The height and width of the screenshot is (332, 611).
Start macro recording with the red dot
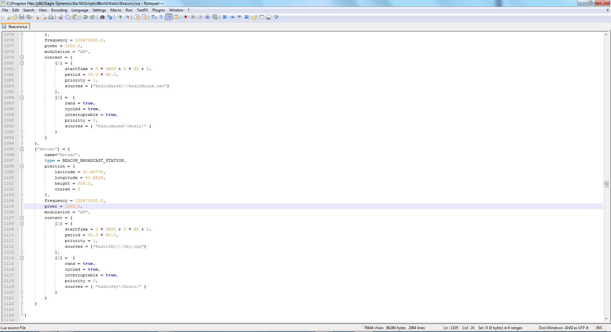pyautogui.click(x=186, y=17)
